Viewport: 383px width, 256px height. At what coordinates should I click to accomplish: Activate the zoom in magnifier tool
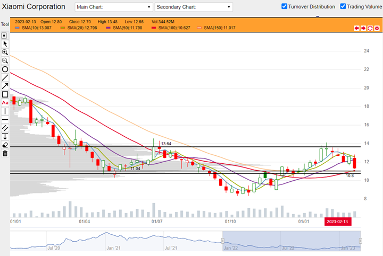5,52
